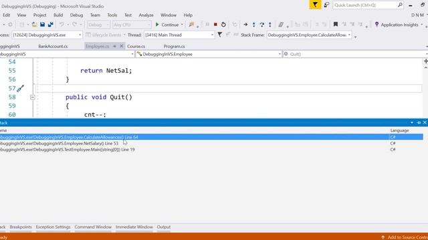Click Add to Source Control
This screenshot has height=240, width=428.
click(x=405, y=237)
